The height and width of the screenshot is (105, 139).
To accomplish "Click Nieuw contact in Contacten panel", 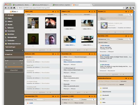I will (x=79, y=103).
